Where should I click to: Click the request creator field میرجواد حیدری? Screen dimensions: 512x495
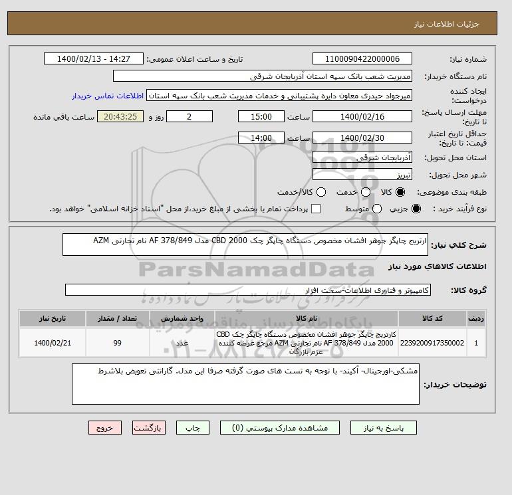pyautogui.click(x=279, y=96)
